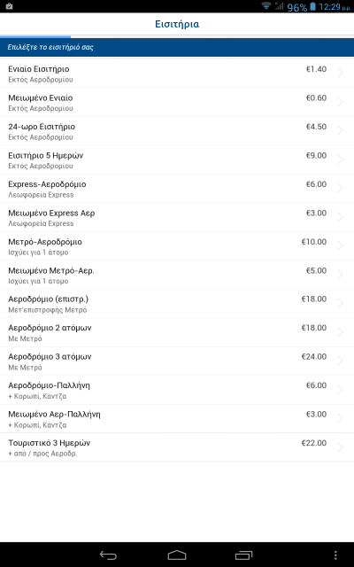Open the three-dot overflow menu icon
The image size is (354, 567).
point(335,555)
